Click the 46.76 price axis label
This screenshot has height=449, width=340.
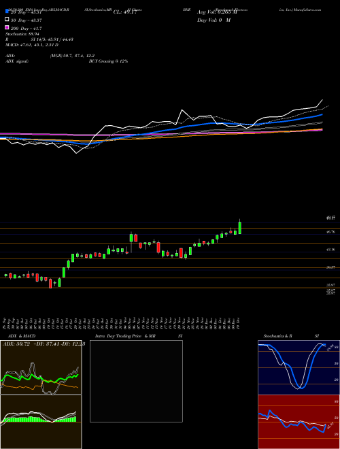(x=331, y=232)
